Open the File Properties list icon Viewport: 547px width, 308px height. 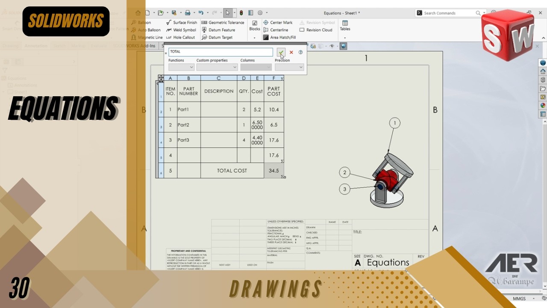(250, 13)
